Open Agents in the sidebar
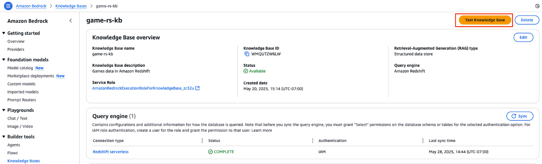 pyautogui.click(x=14, y=145)
